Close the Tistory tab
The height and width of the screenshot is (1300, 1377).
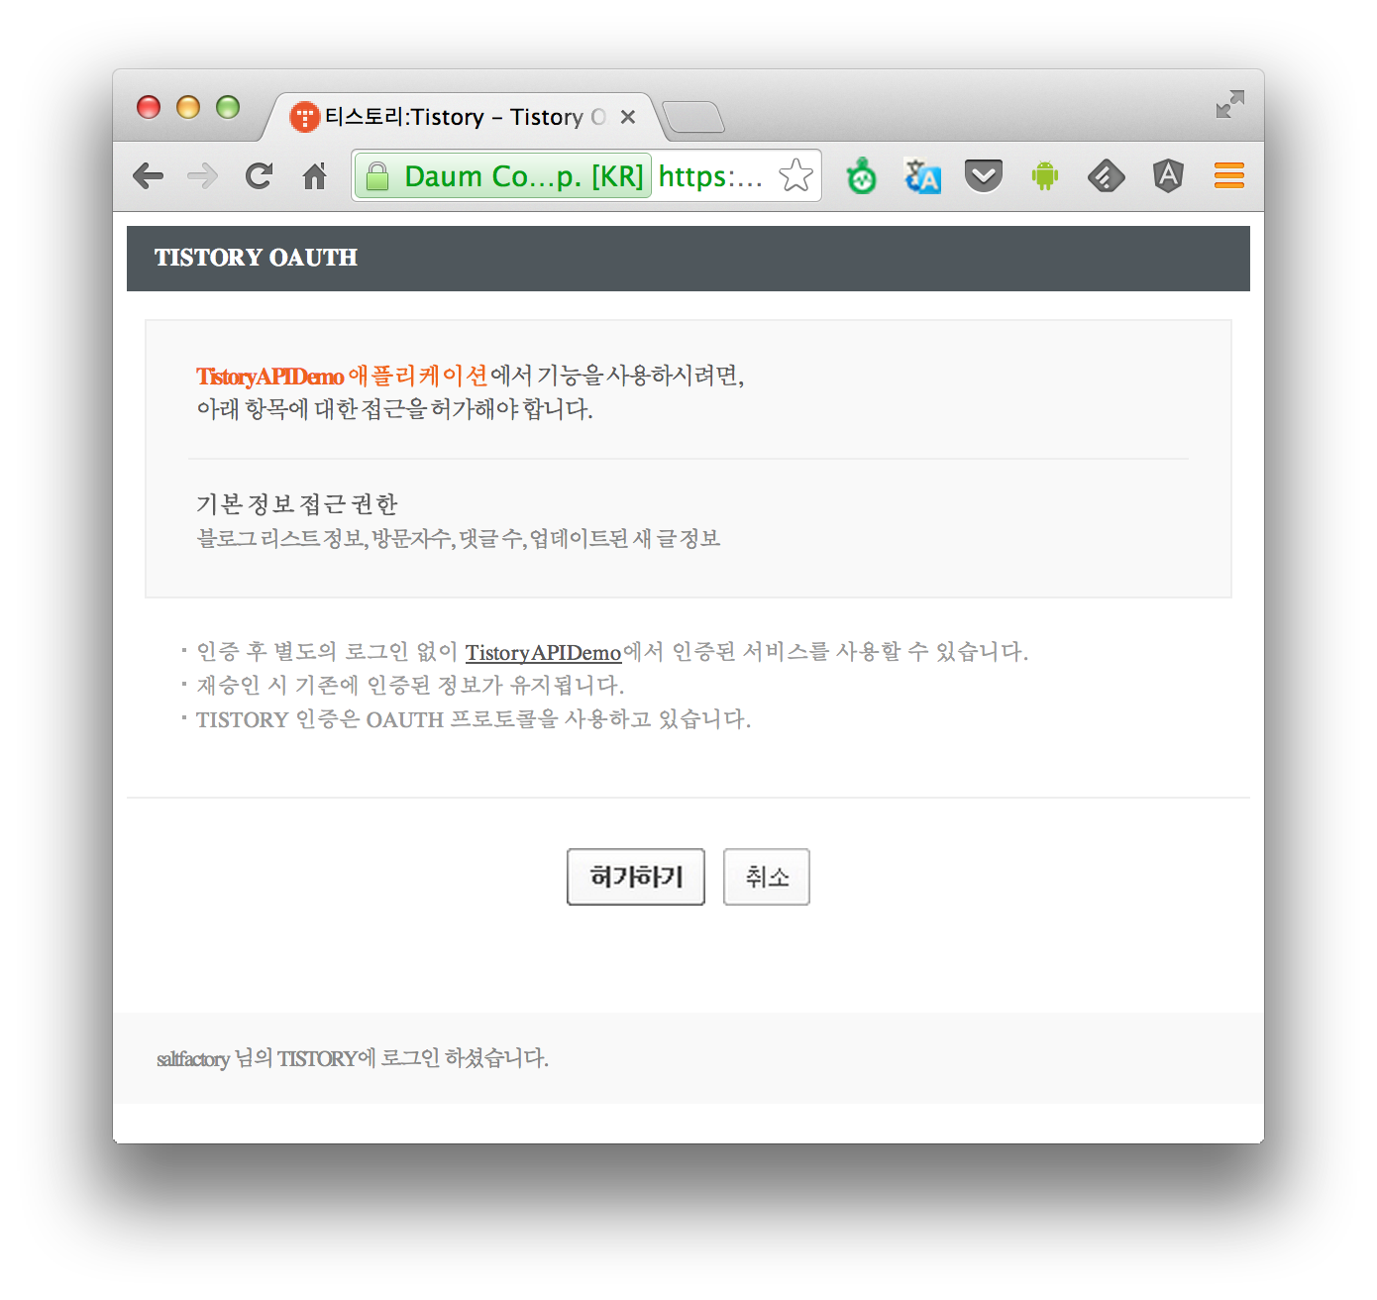628,117
